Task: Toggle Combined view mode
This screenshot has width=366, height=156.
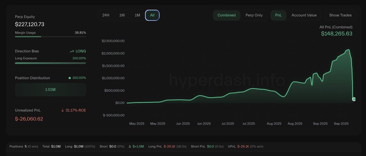Action: (227, 15)
